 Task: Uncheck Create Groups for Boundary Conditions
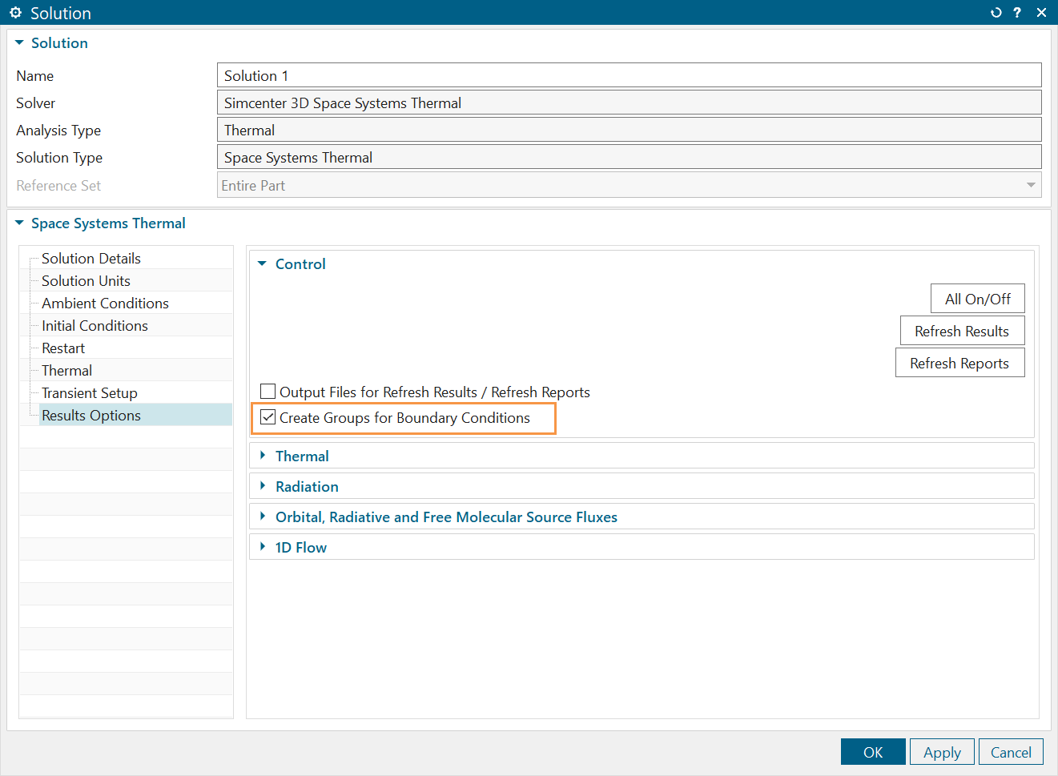coord(268,417)
